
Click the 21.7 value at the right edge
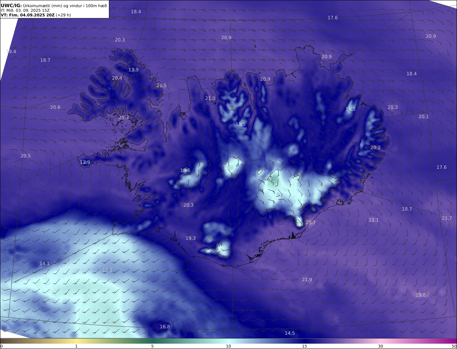click(x=447, y=218)
